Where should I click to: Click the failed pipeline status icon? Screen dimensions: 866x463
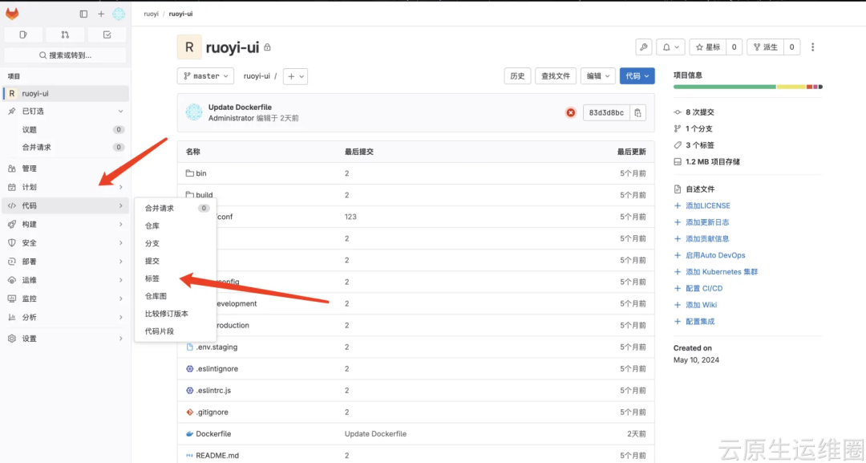(x=571, y=112)
